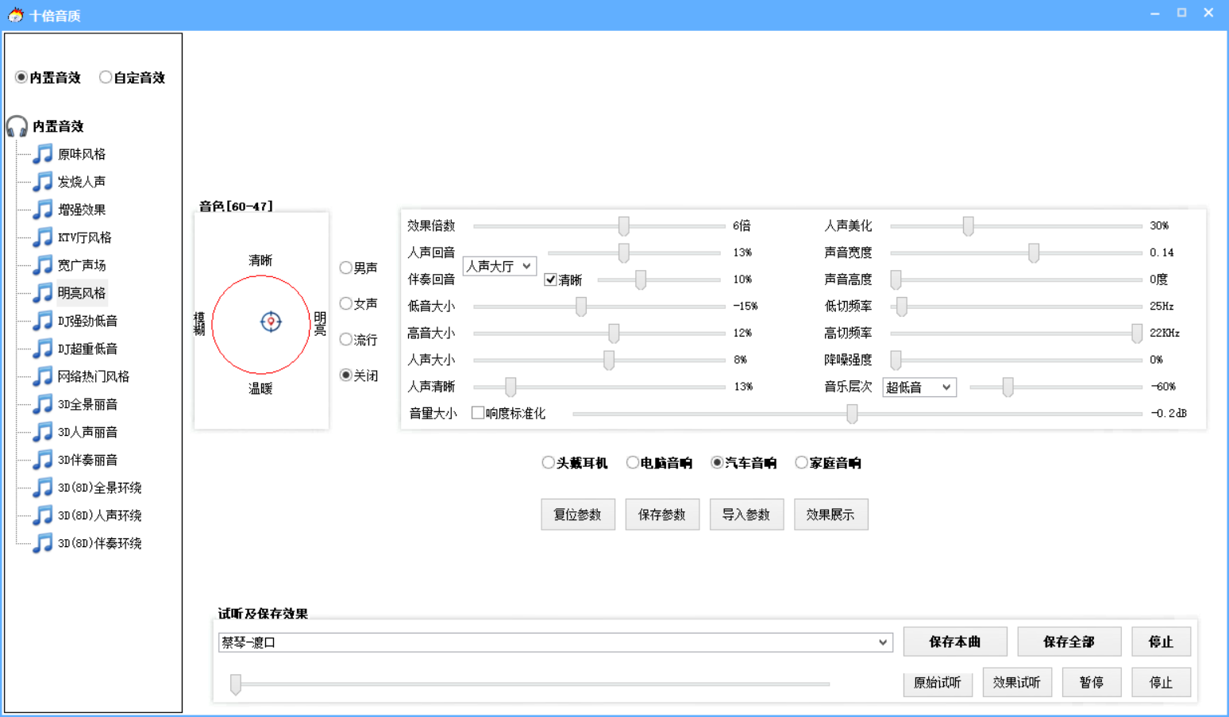
Task: Select 宽广声场 preset in tree
Action: (x=82, y=265)
